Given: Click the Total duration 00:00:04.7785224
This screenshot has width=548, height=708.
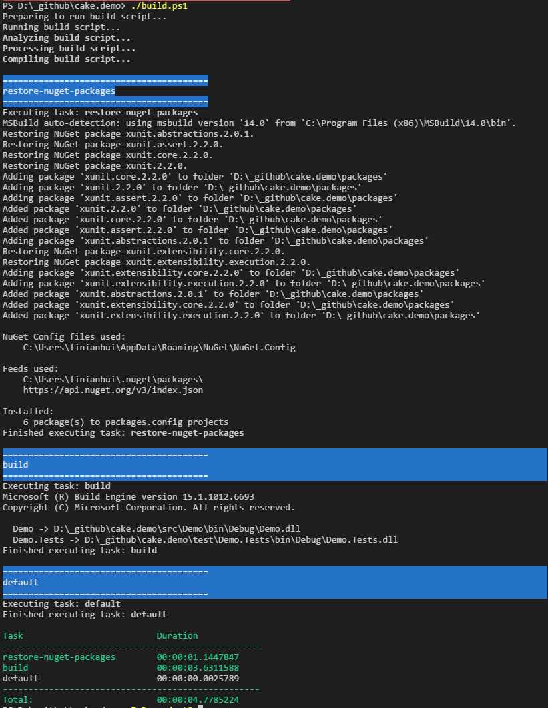Looking at the screenshot, I should pos(198,700).
